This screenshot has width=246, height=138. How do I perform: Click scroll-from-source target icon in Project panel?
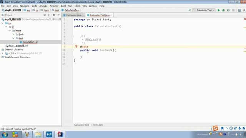pos(45,15)
